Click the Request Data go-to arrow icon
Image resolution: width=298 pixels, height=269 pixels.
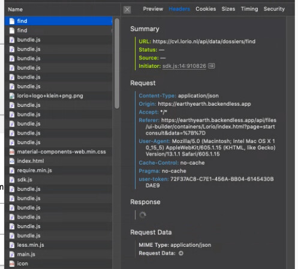click(181, 253)
